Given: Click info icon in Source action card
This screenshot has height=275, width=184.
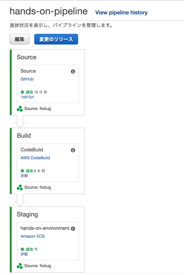Looking at the screenshot, I should pyautogui.click(x=73, y=71).
